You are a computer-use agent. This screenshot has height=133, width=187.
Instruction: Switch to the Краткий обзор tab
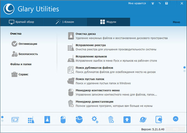tap(22, 22)
